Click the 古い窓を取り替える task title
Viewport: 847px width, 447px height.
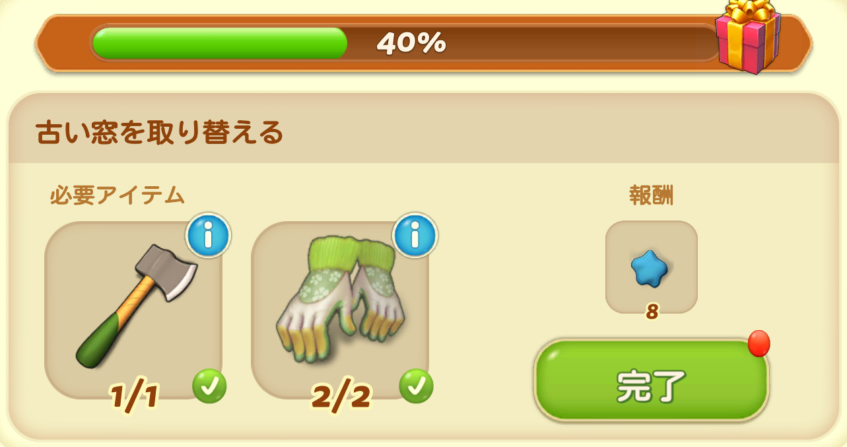coord(159,133)
